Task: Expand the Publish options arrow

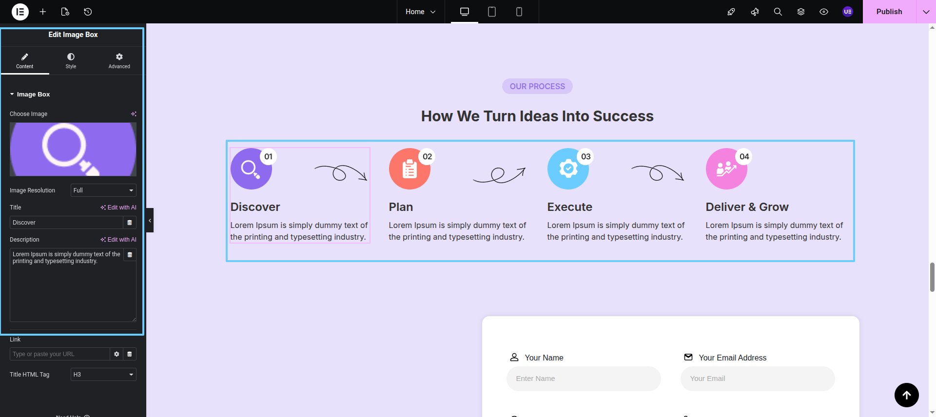Action: coord(926,12)
